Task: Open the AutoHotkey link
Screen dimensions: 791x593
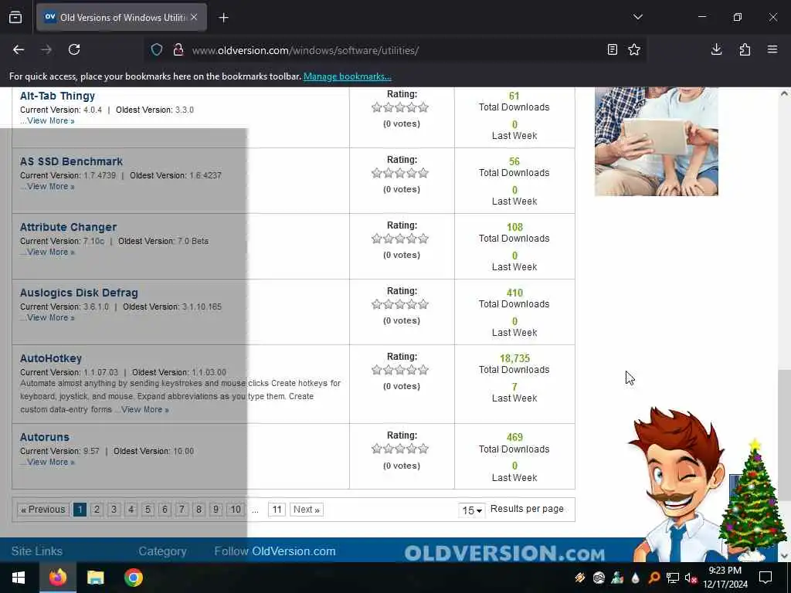Action: pos(51,358)
